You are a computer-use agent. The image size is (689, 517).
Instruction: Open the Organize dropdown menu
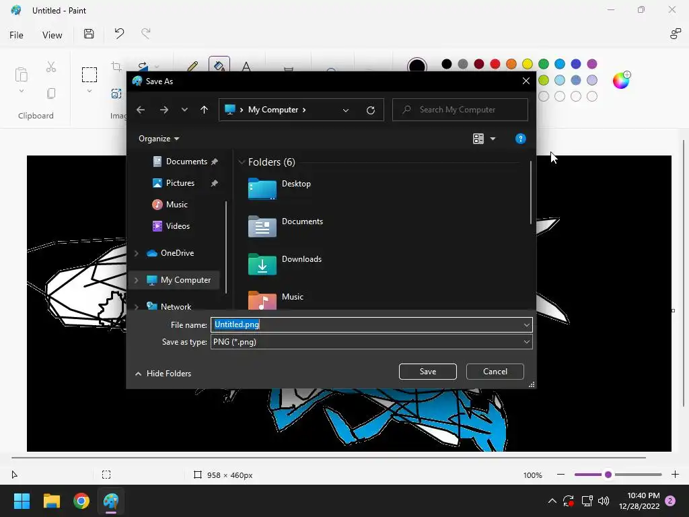click(x=159, y=139)
